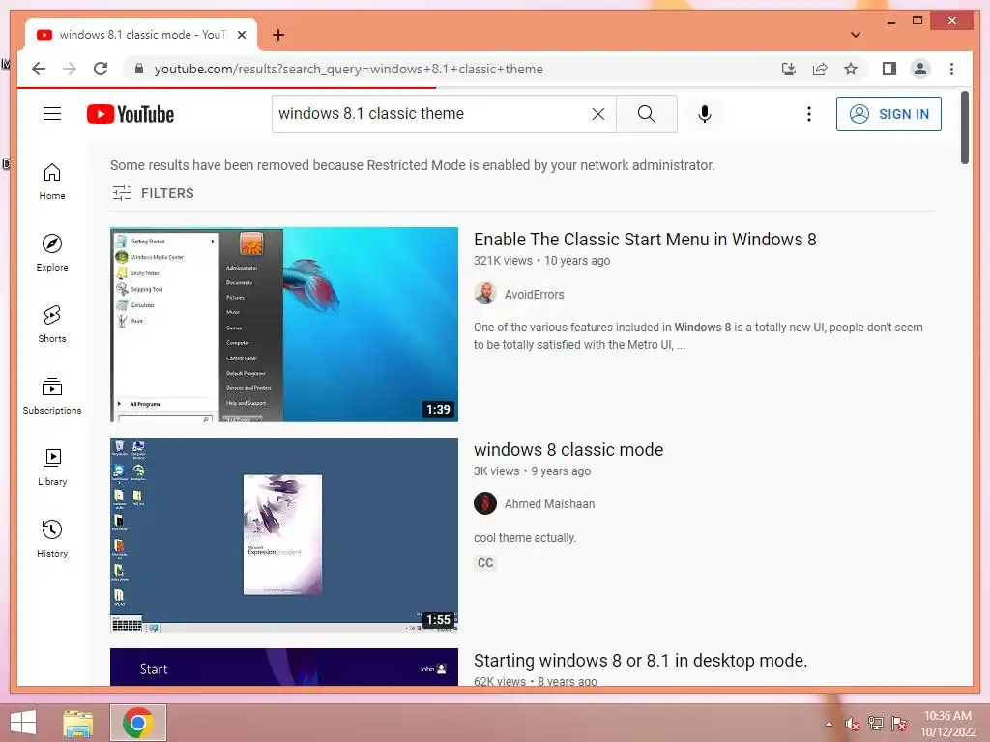Click the muted volume tray icon
This screenshot has width=990, height=742.
853,724
